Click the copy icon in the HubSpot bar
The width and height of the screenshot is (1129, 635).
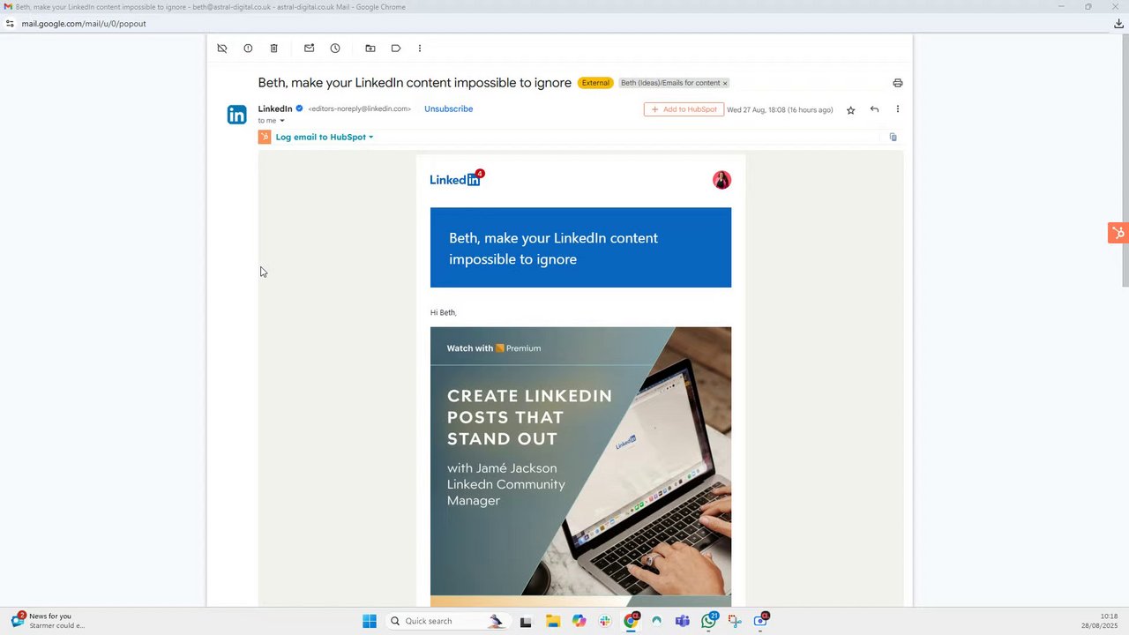pos(893,137)
